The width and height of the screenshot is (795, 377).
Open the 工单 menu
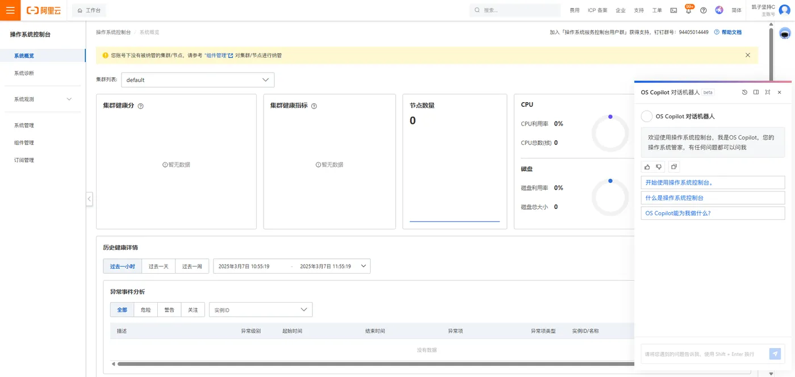pos(657,10)
